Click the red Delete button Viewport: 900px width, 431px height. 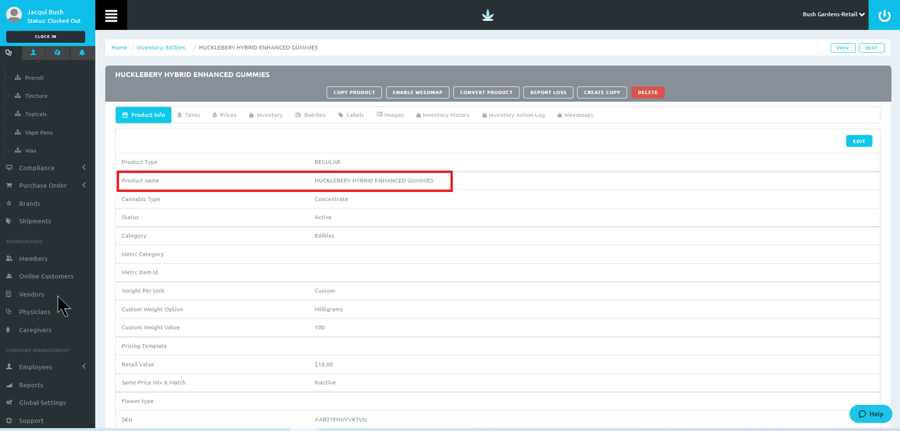648,93
